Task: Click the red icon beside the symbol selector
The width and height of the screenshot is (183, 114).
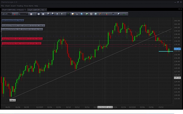Action: [x=14, y=14]
